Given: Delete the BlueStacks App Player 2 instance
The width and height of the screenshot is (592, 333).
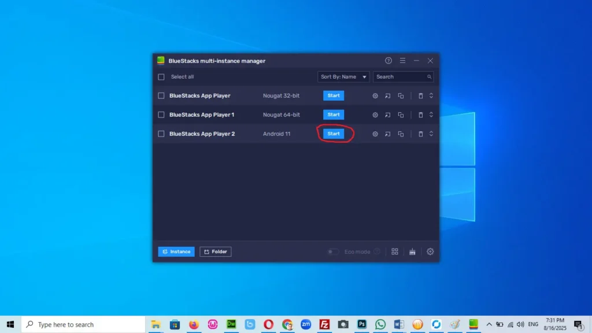Looking at the screenshot, I should [x=421, y=134].
